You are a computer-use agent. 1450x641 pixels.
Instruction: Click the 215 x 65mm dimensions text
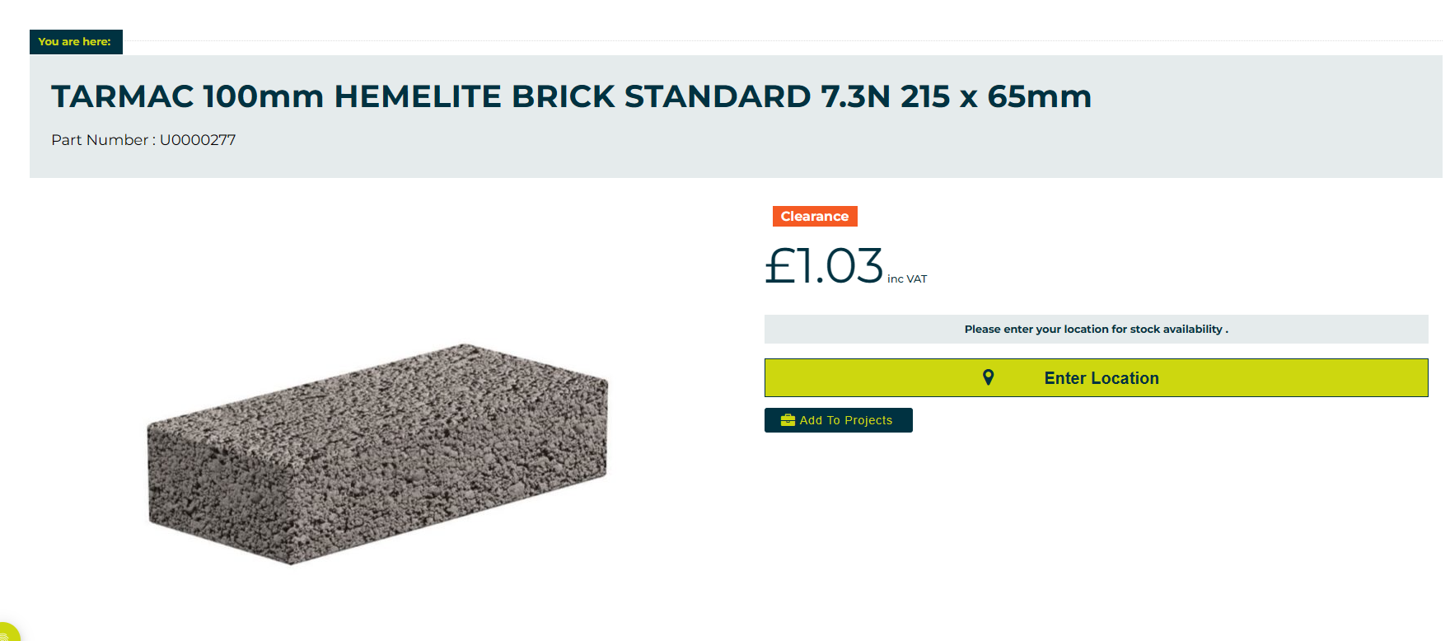click(x=995, y=96)
